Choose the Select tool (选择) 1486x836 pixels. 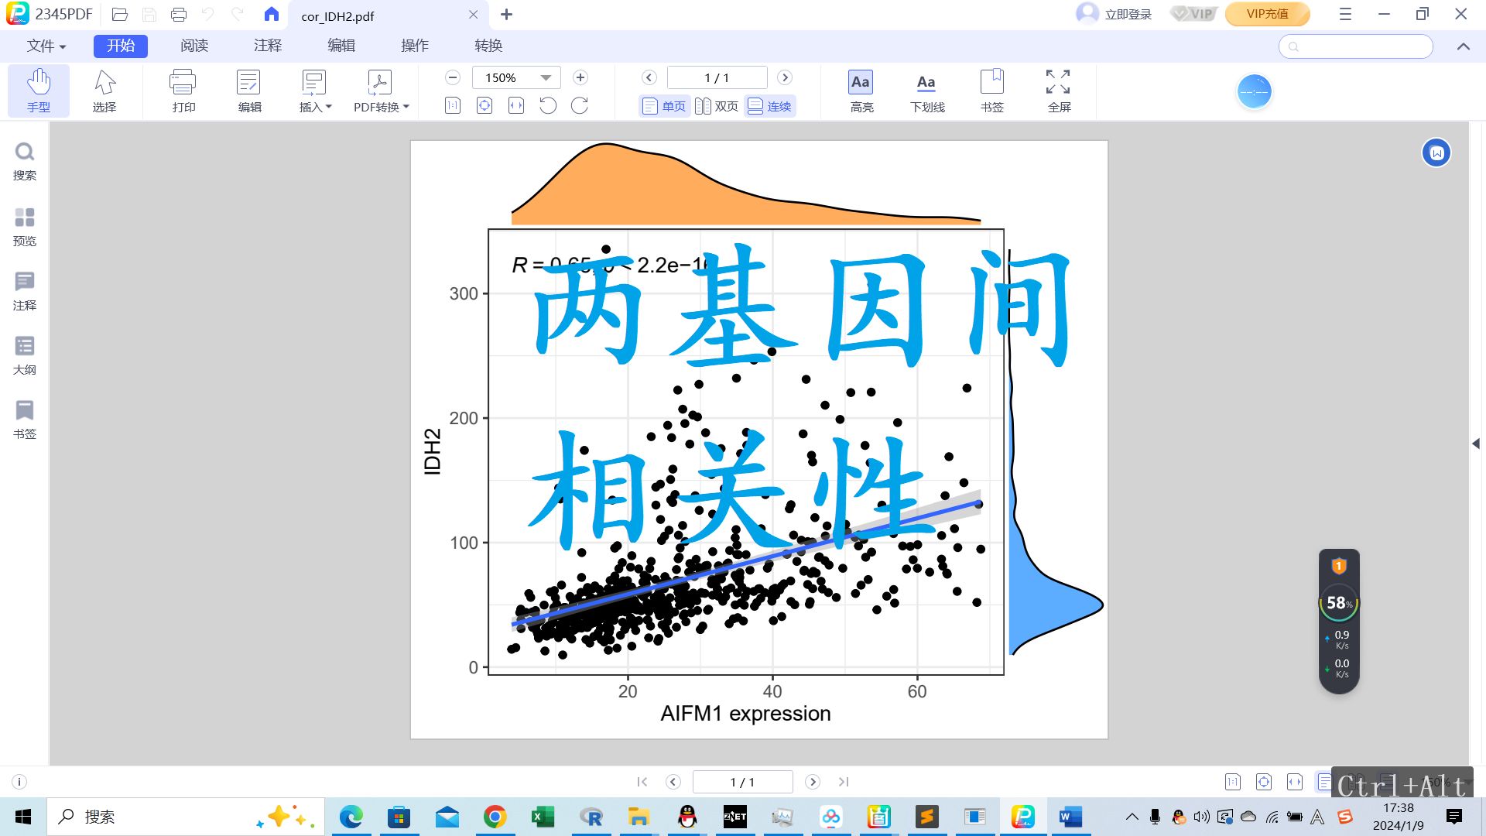click(104, 91)
